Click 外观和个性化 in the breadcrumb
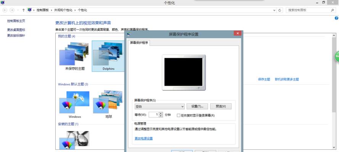 [x=63, y=10]
